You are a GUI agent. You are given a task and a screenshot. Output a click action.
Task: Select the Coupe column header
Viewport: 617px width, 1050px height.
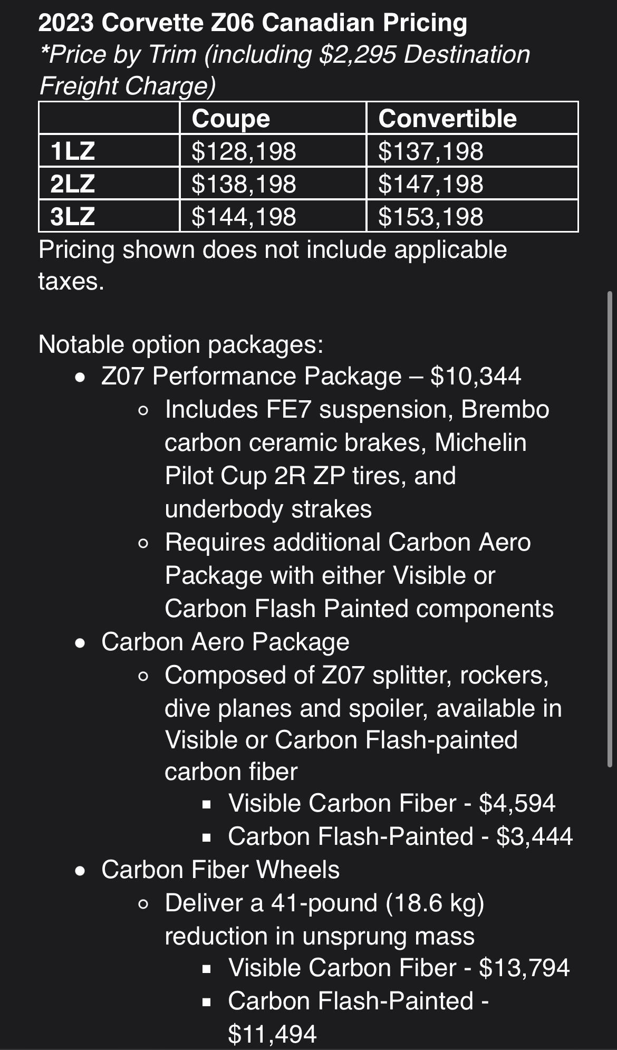click(x=230, y=119)
